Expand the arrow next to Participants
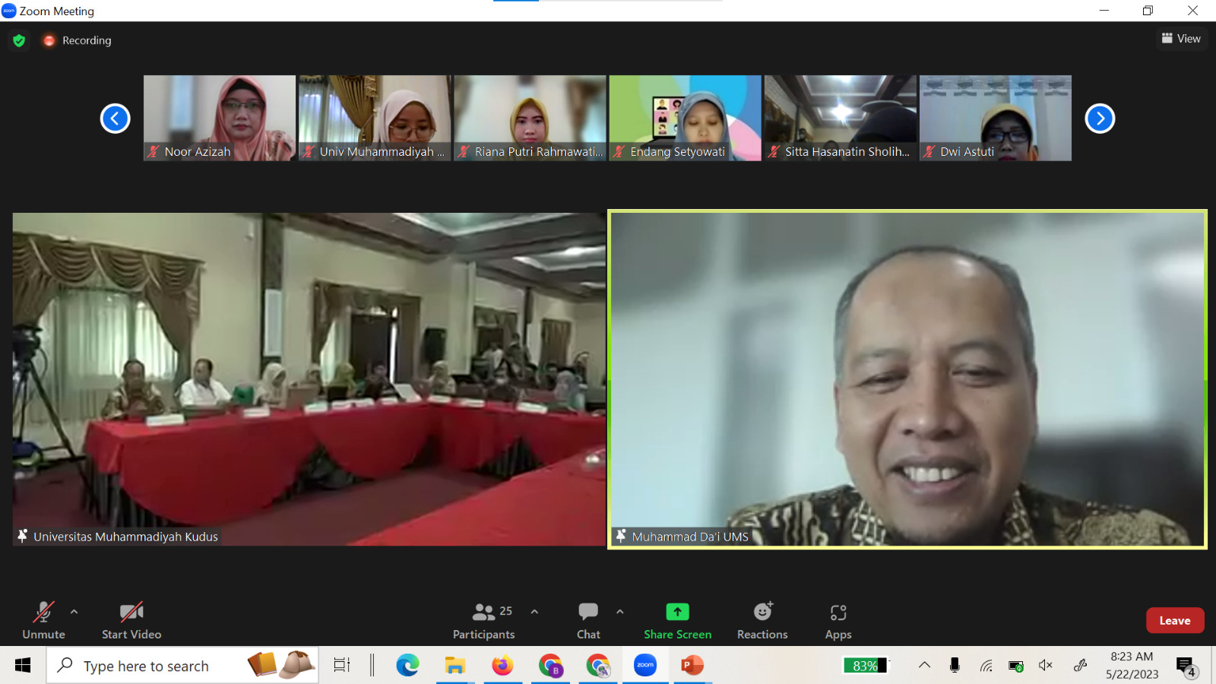Viewport: 1216px width, 684px height. tap(534, 611)
